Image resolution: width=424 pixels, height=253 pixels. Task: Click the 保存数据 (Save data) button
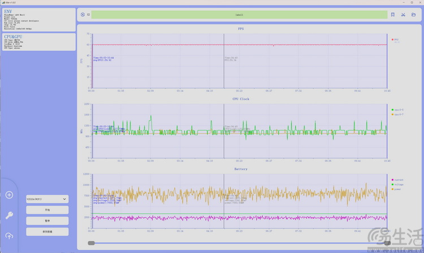pos(47,231)
